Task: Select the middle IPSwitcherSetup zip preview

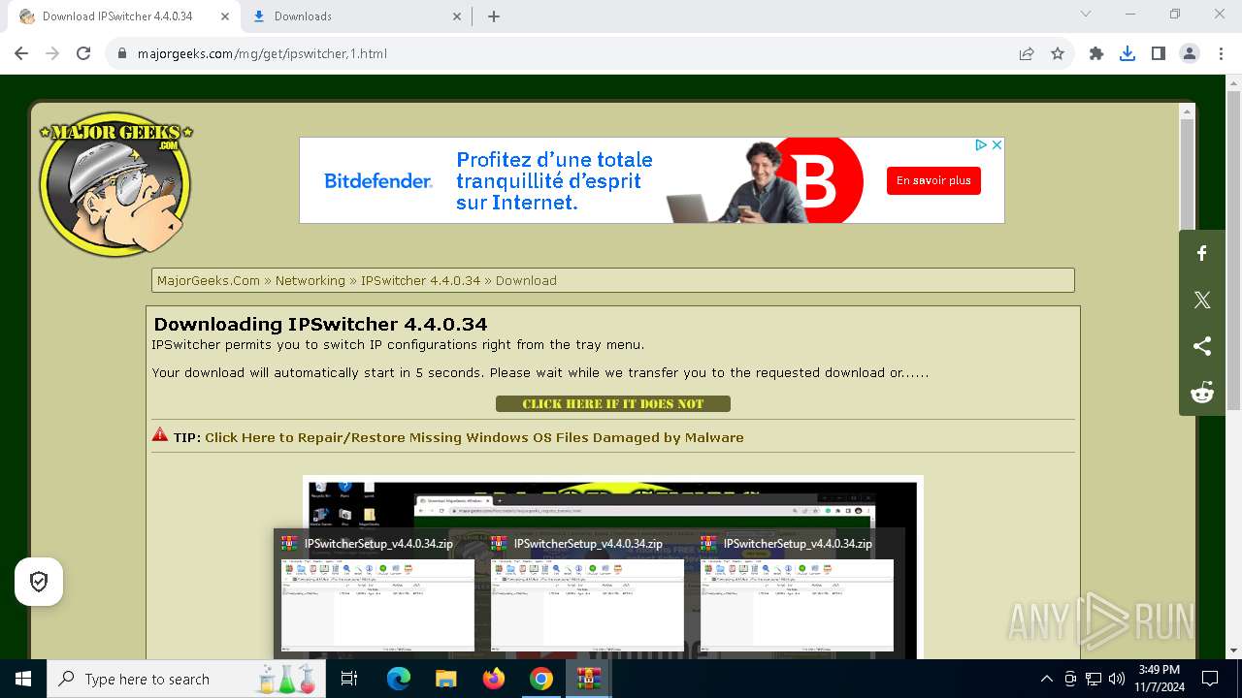Action: coord(587,592)
